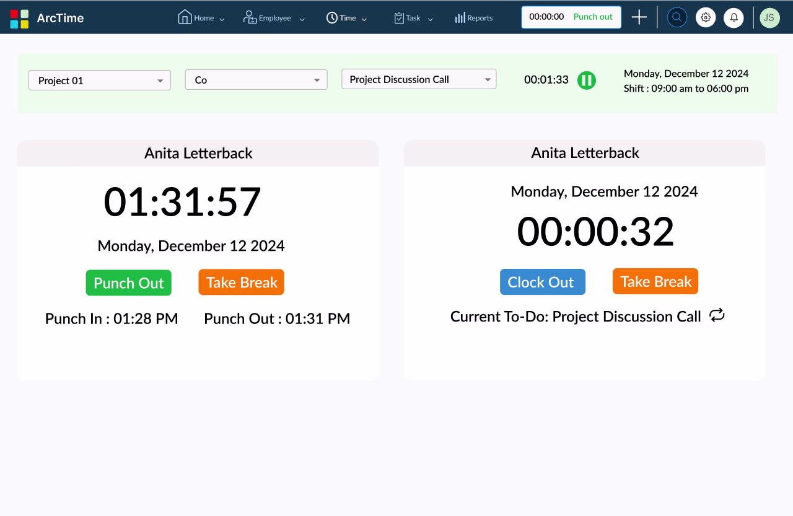Click the date in the green bar

tap(686, 73)
